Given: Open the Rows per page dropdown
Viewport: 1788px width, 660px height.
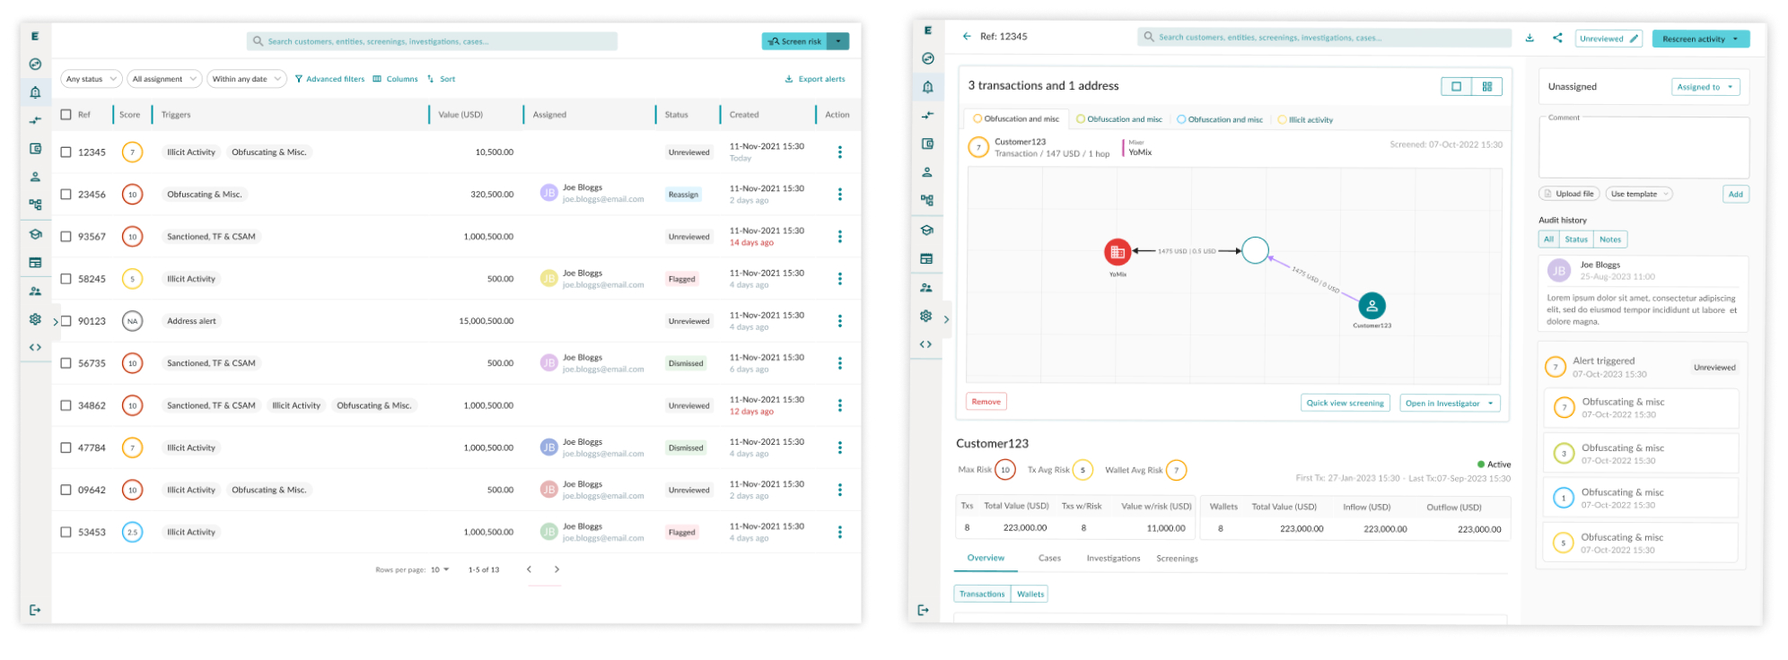Looking at the screenshot, I should click(440, 570).
